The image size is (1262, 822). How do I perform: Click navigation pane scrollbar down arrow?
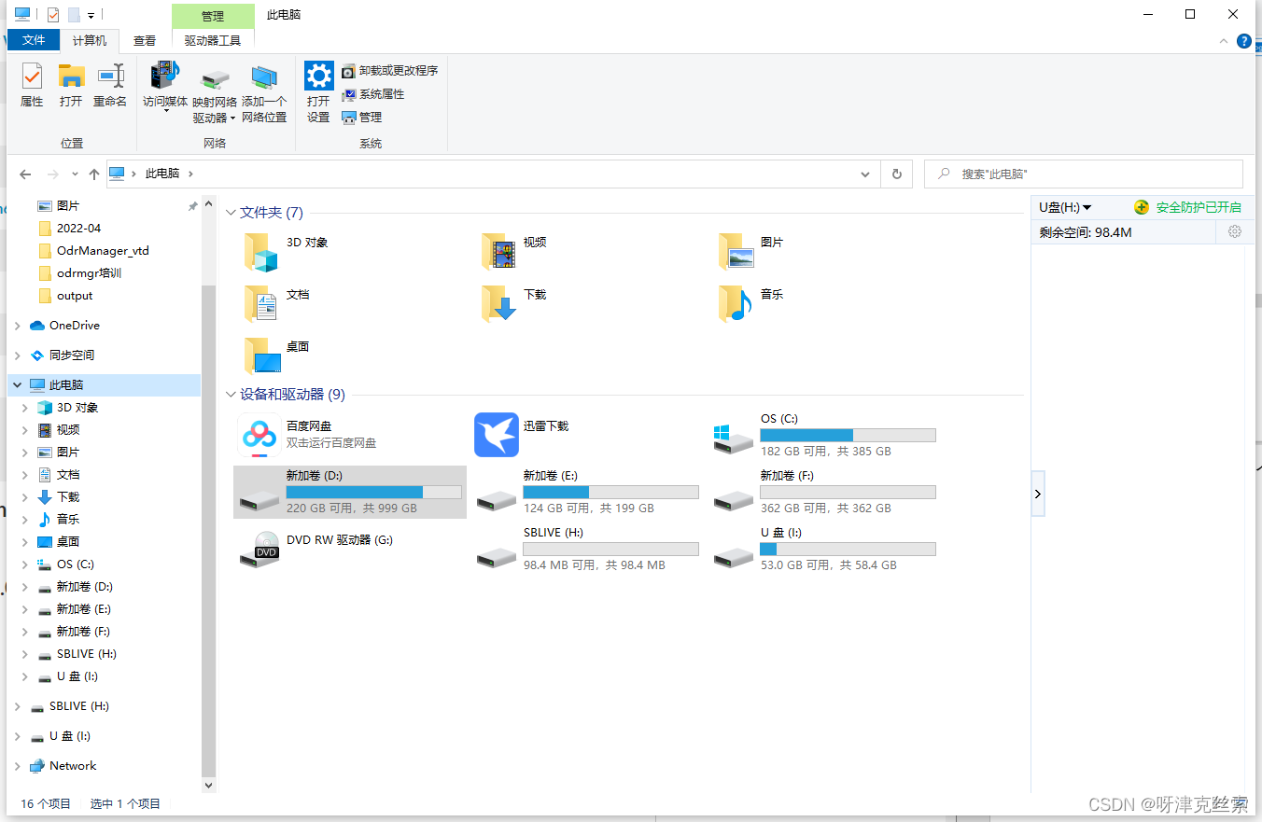coord(208,786)
